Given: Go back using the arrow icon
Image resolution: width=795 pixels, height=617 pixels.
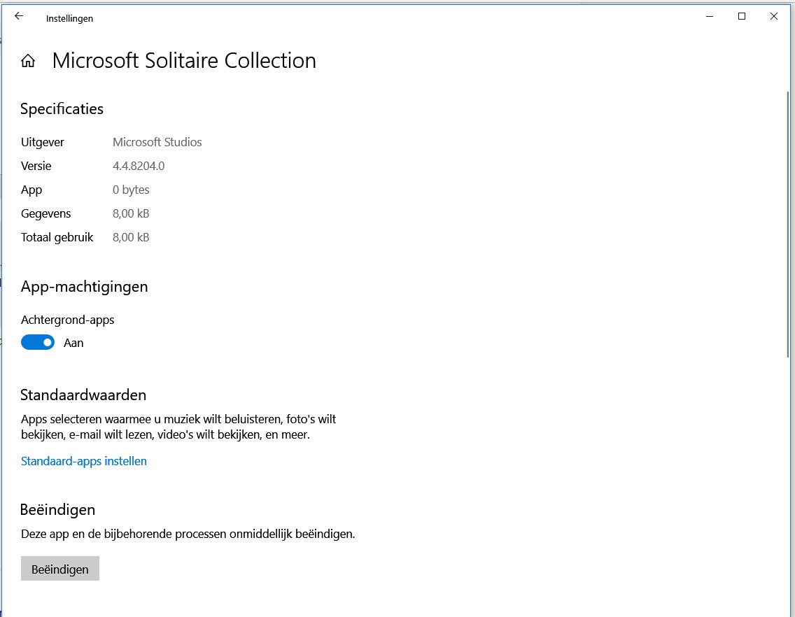Looking at the screenshot, I should (19, 16).
